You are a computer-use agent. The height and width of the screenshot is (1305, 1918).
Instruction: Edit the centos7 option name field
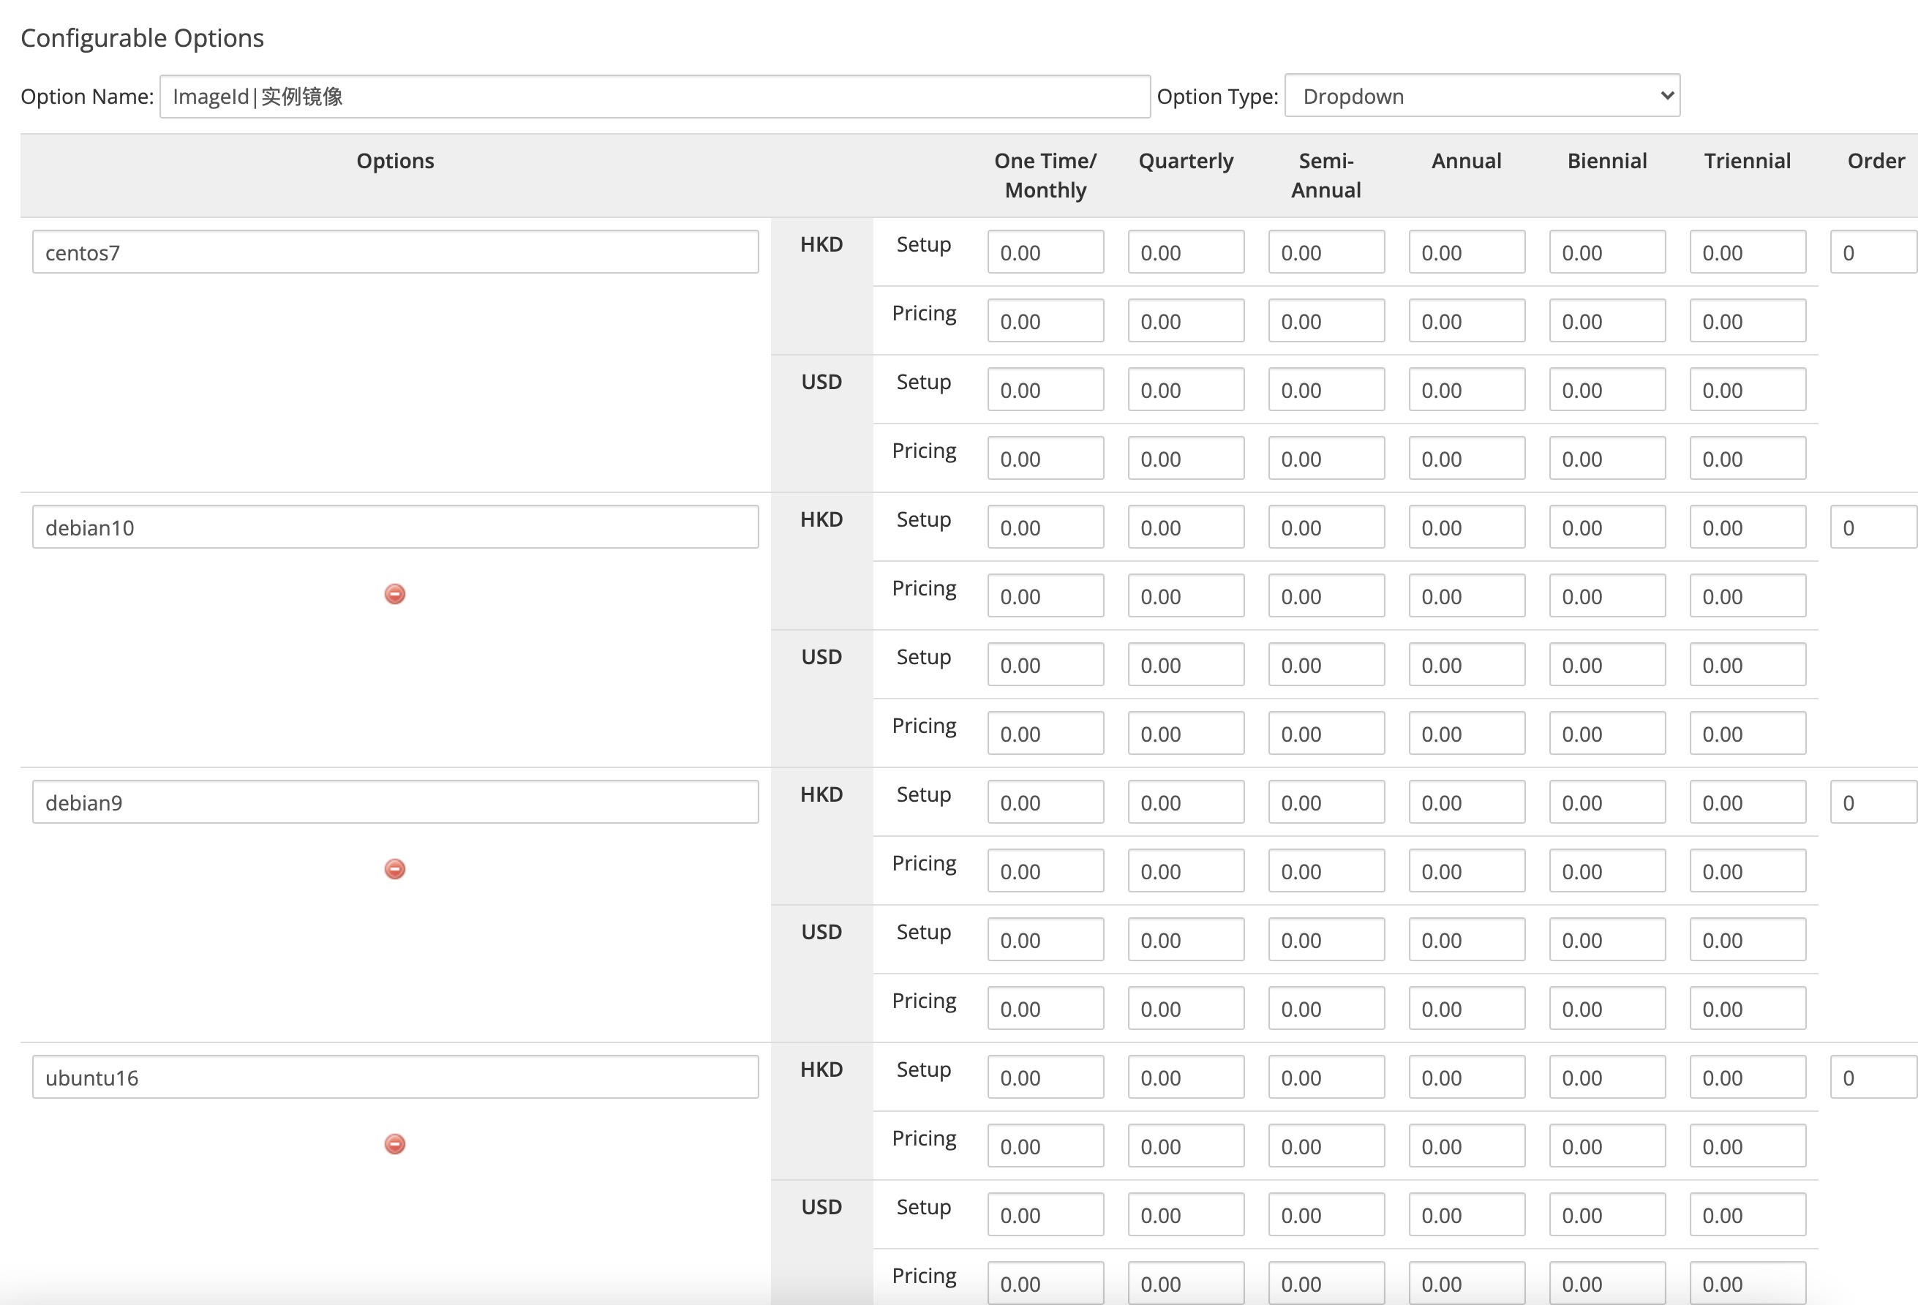click(x=395, y=252)
